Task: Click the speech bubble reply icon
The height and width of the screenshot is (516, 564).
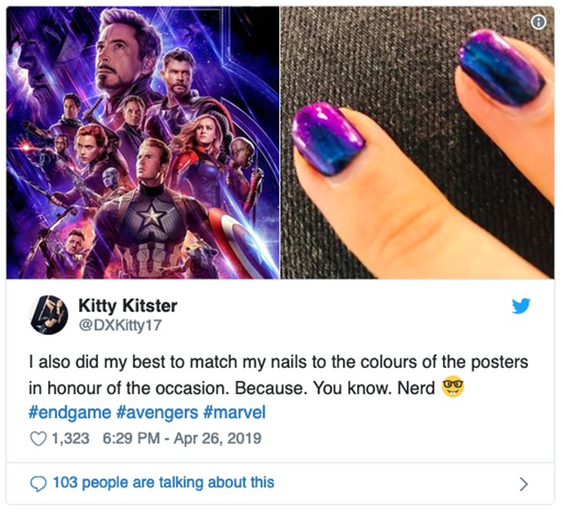Action: tap(38, 484)
